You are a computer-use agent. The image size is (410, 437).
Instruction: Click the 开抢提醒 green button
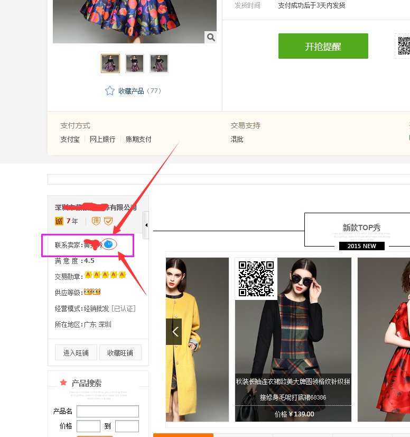click(x=323, y=46)
